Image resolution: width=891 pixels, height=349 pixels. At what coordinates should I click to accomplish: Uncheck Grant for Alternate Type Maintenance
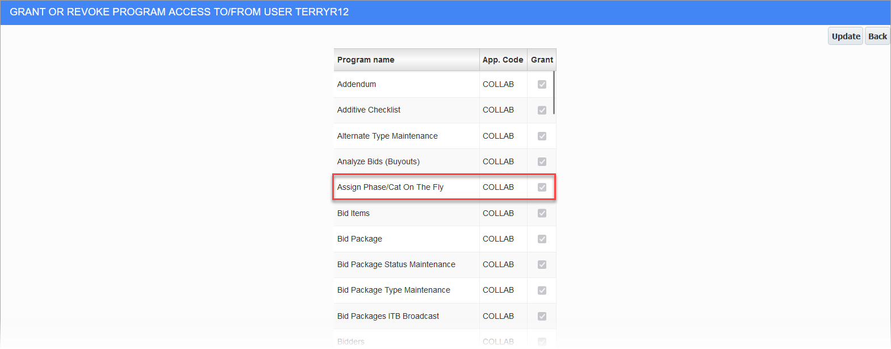[x=542, y=136]
